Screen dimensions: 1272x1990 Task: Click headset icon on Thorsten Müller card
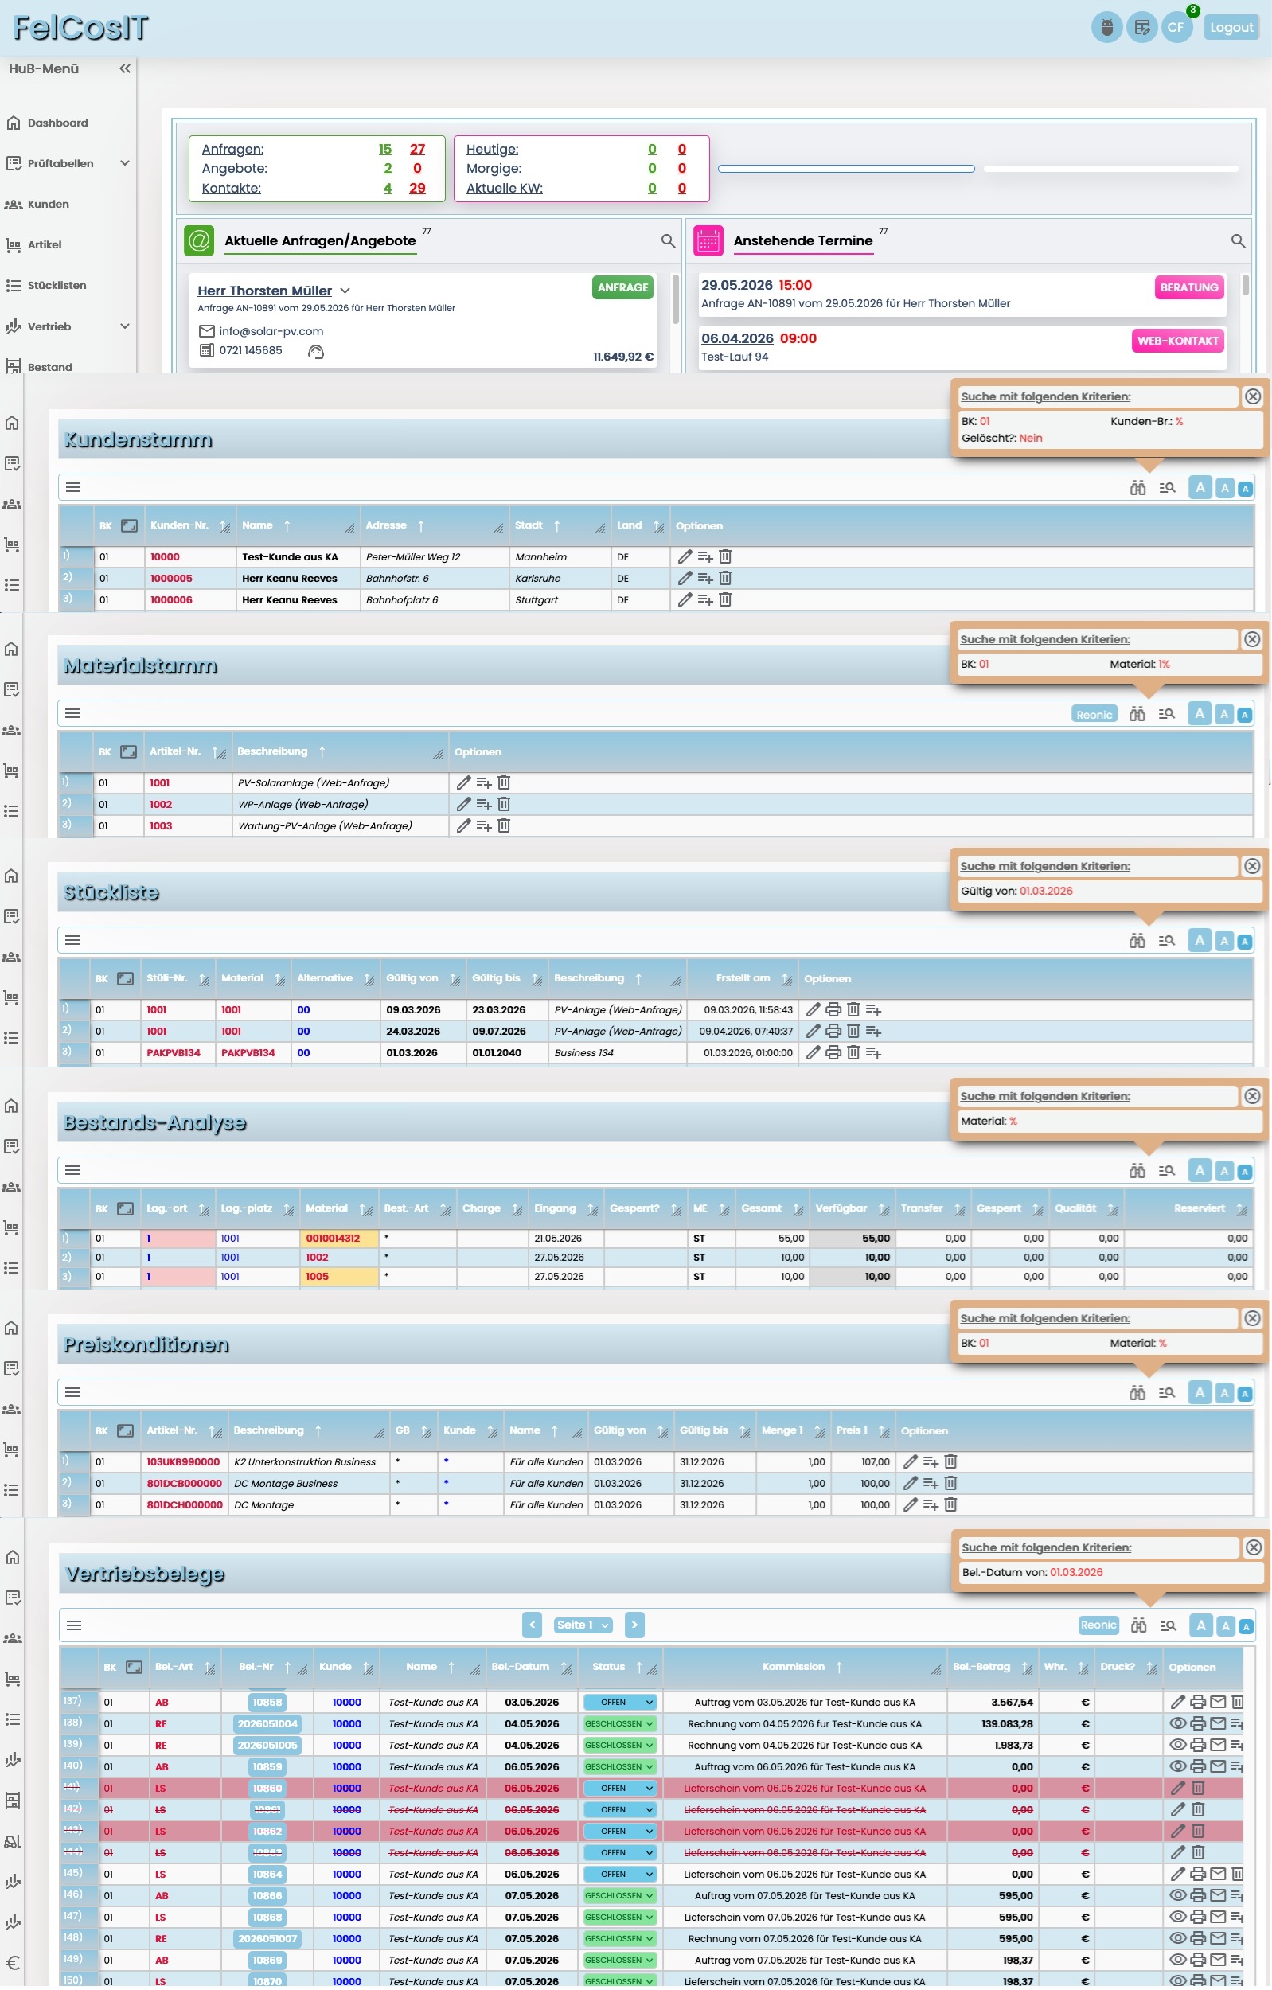[x=316, y=352]
